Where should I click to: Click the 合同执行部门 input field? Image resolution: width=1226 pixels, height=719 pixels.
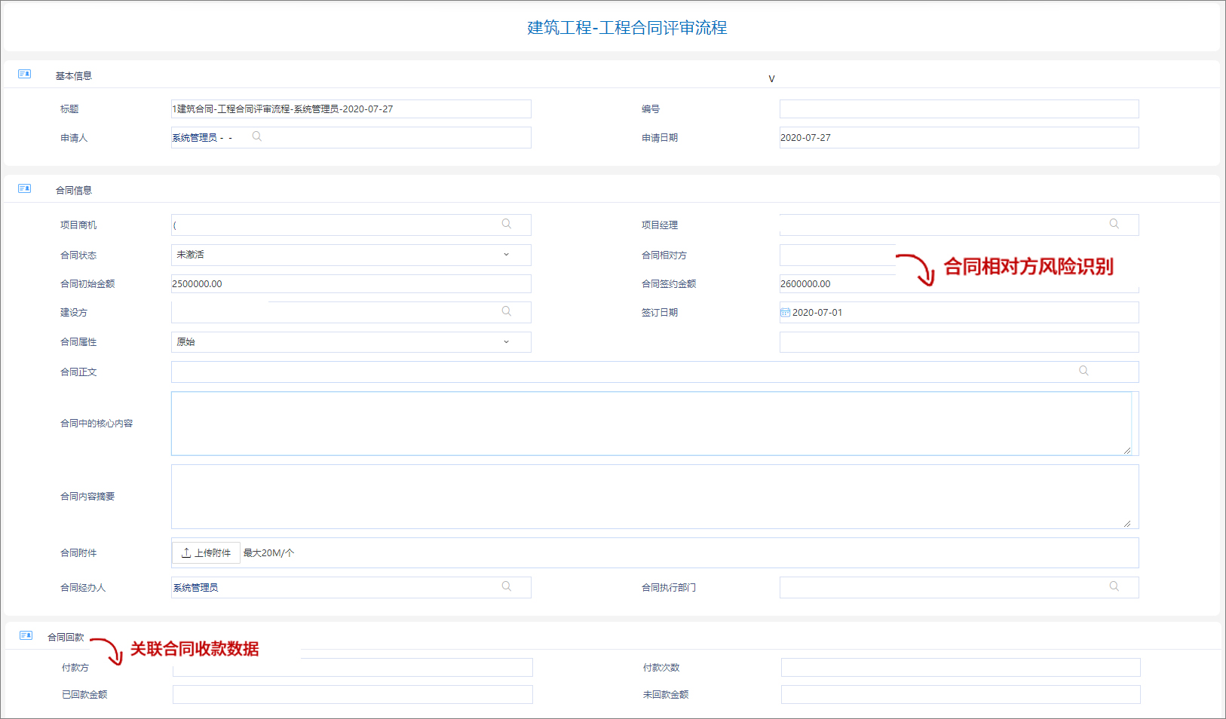[x=959, y=587]
